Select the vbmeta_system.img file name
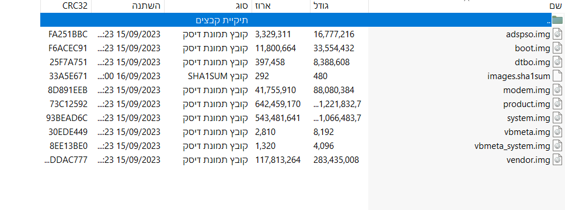Viewport: 565px width, 210px height. pos(512,146)
